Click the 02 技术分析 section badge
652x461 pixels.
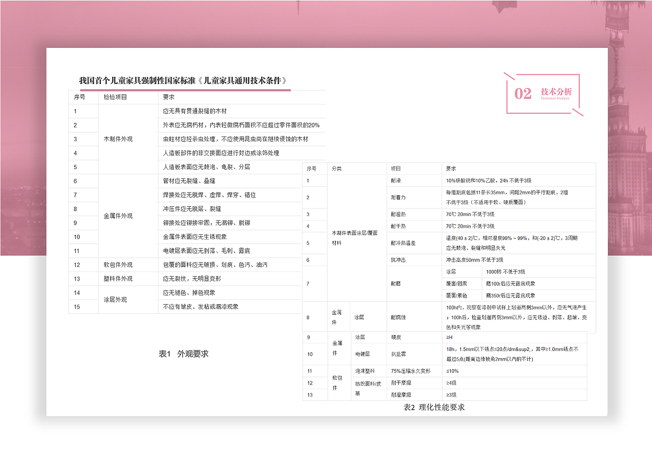click(543, 93)
